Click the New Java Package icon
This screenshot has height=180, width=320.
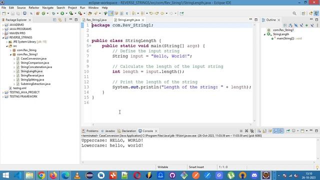37,13
